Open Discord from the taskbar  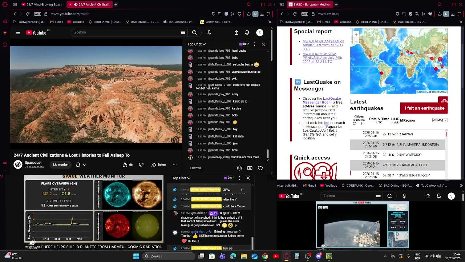tap(319, 256)
